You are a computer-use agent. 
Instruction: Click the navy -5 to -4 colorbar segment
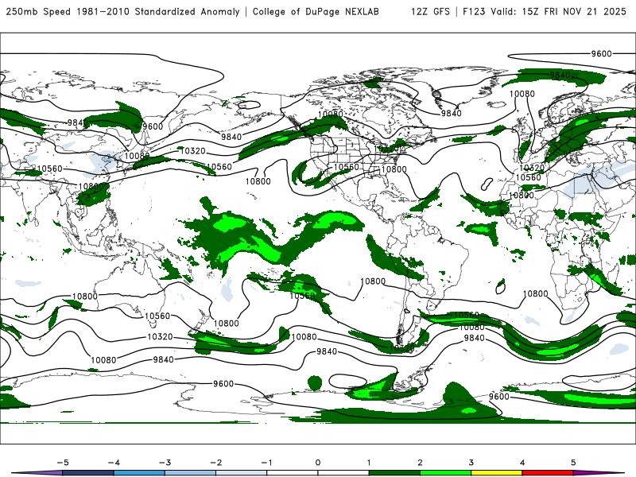coord(88,473)
